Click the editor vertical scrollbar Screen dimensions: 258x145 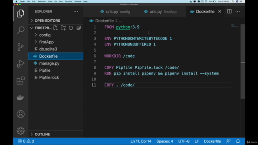point(243,61)
